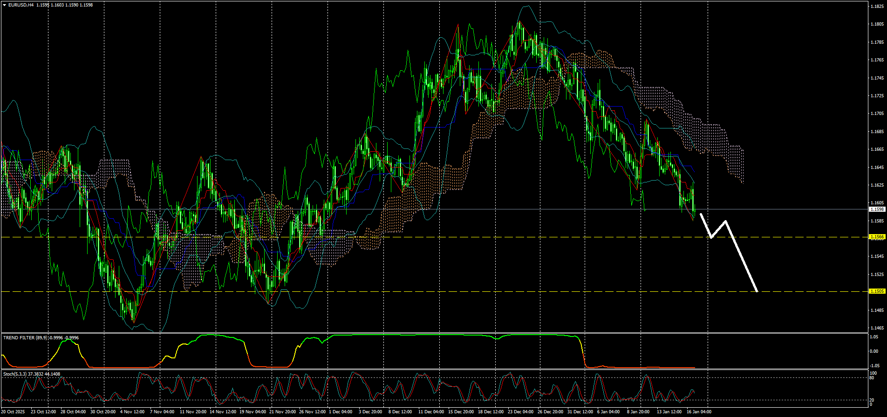Click the 11 Dec 04:00 time label
Image resolution: width=887 pixels, height=417 pixels.
[431, 412]
